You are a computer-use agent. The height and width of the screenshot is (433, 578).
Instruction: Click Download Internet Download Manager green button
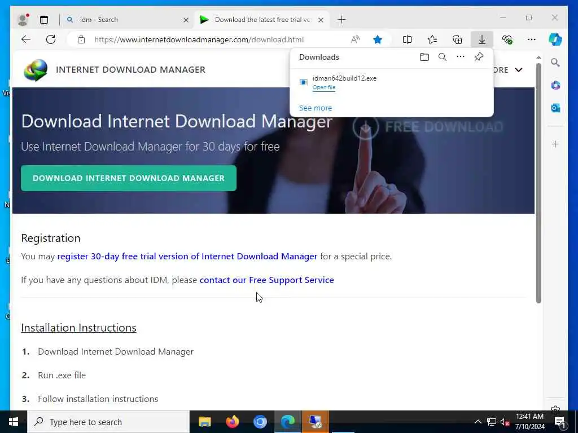(129, 178)
